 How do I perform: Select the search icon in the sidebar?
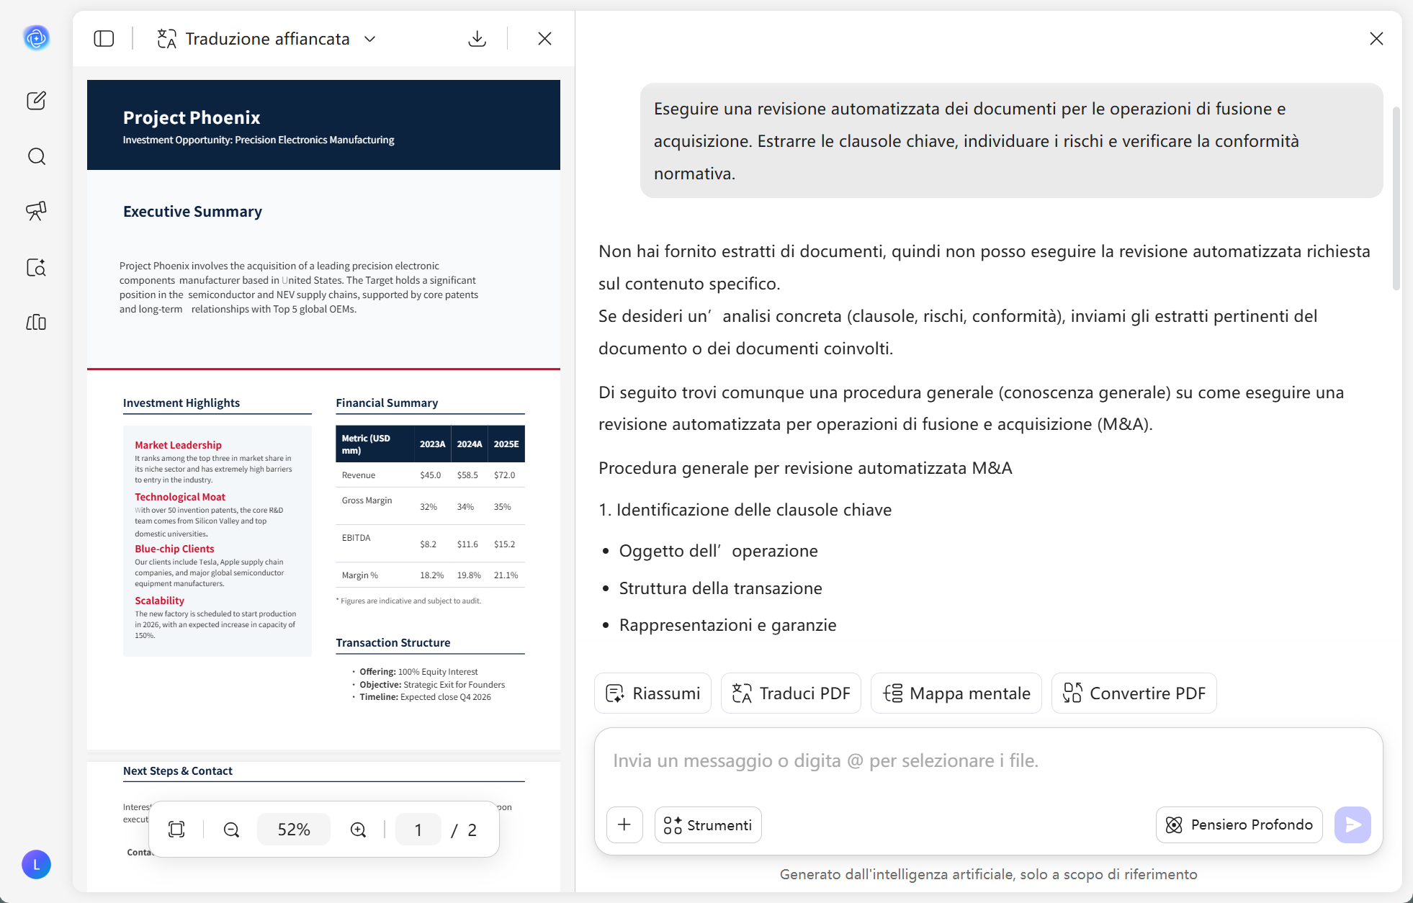[x=37, y=156]
